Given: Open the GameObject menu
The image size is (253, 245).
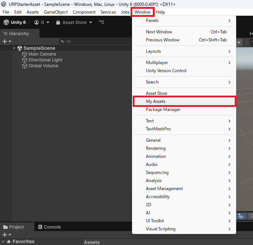Looking at the screenshot, I should [56, 12].
